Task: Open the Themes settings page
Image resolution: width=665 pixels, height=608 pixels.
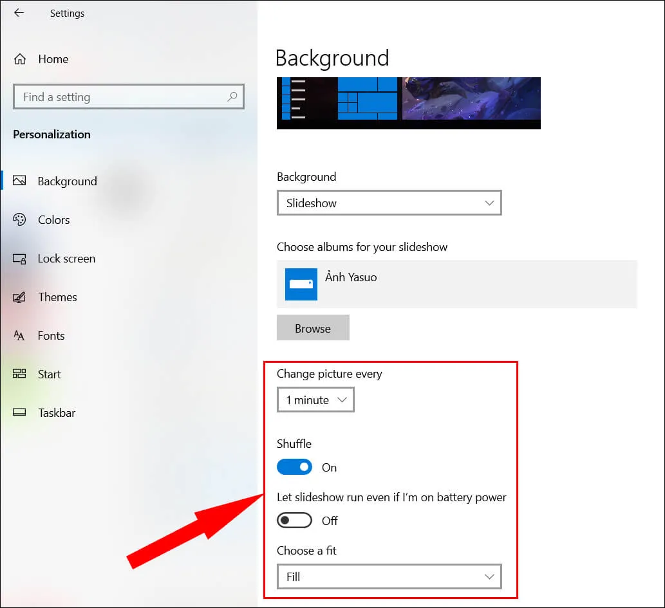Action: coord(57,297)
